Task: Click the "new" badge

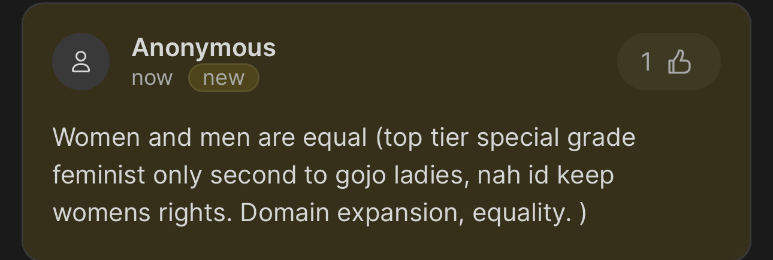Action: [x=224, y=78]
